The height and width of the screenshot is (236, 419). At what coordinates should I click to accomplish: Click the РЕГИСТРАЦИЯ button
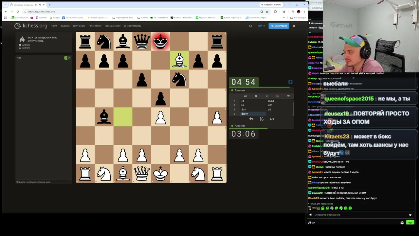click(x=279, y=26)
